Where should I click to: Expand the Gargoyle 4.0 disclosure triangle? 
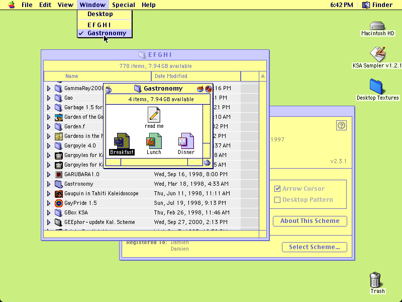(x=49, y=145)
